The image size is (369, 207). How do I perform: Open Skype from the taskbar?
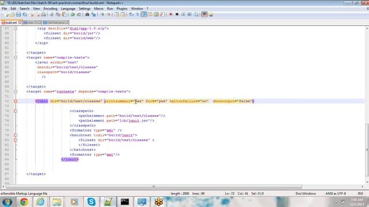tap(91, 202)
